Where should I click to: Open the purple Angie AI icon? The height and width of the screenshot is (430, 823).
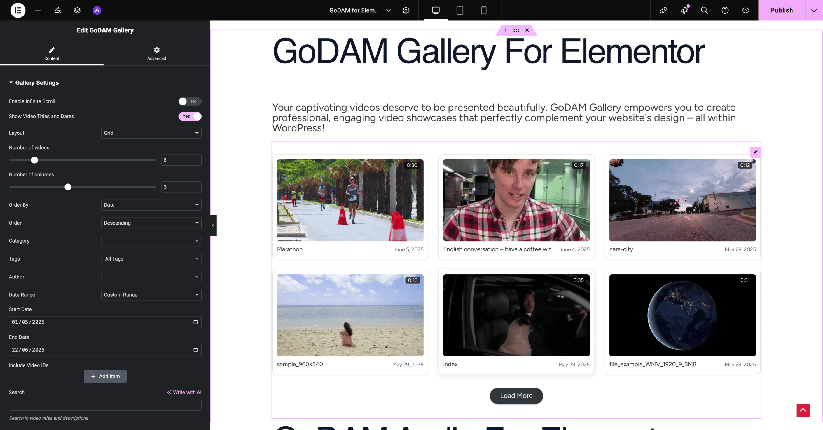click(x=97, y=10)
